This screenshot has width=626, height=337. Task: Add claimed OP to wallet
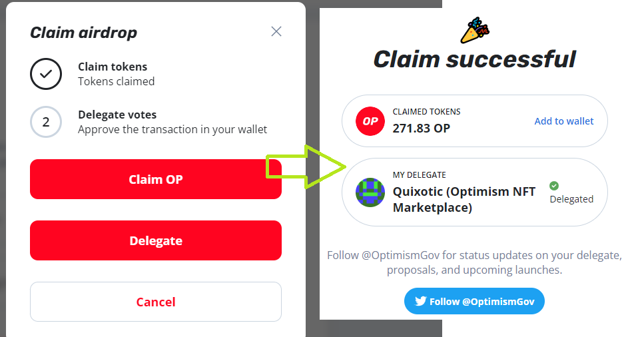(x=563, y=121)
